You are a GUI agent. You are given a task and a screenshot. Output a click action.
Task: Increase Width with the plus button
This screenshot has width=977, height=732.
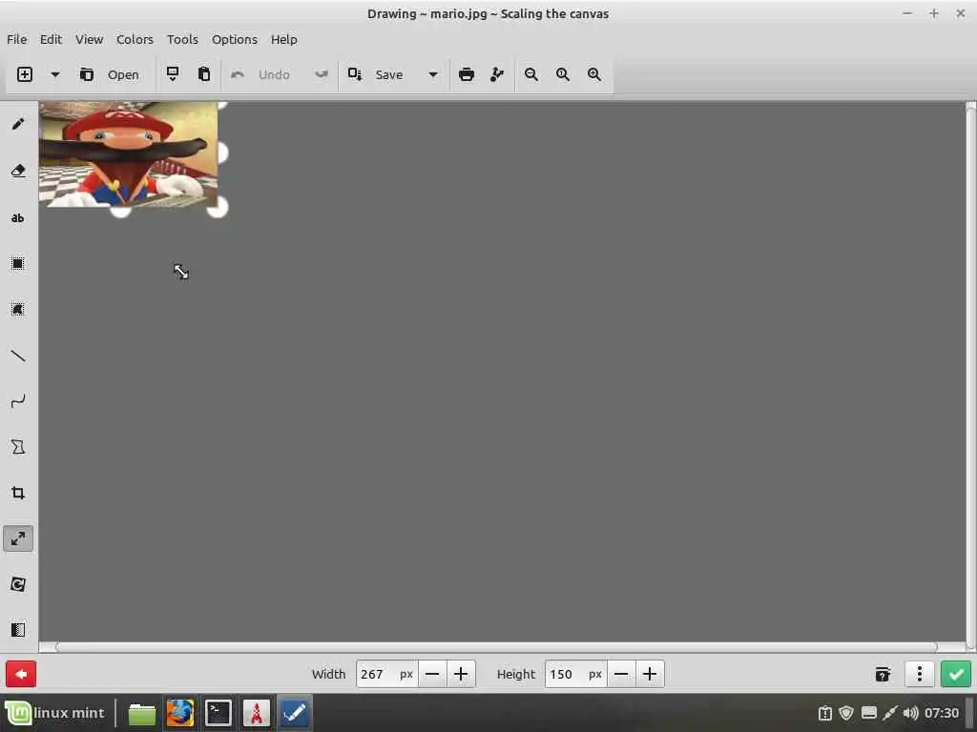[x=461, y=674]
